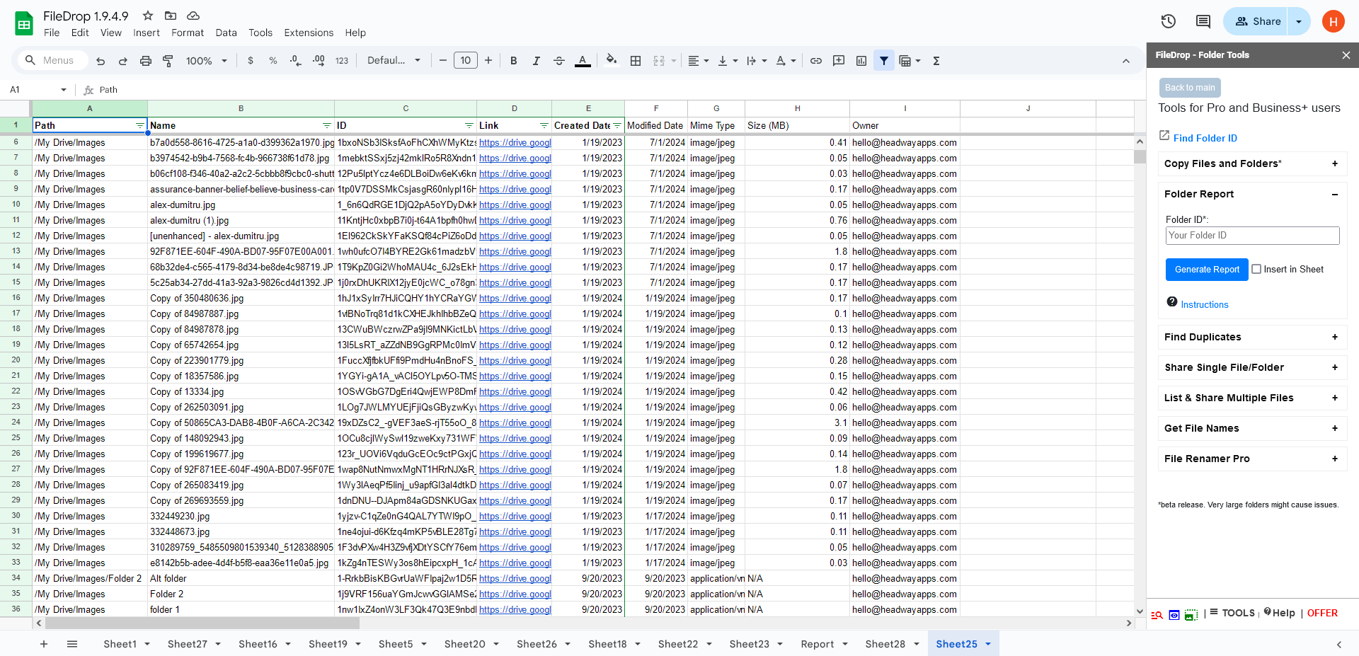Open the filter toggle on Path column

tap(140, 125)
